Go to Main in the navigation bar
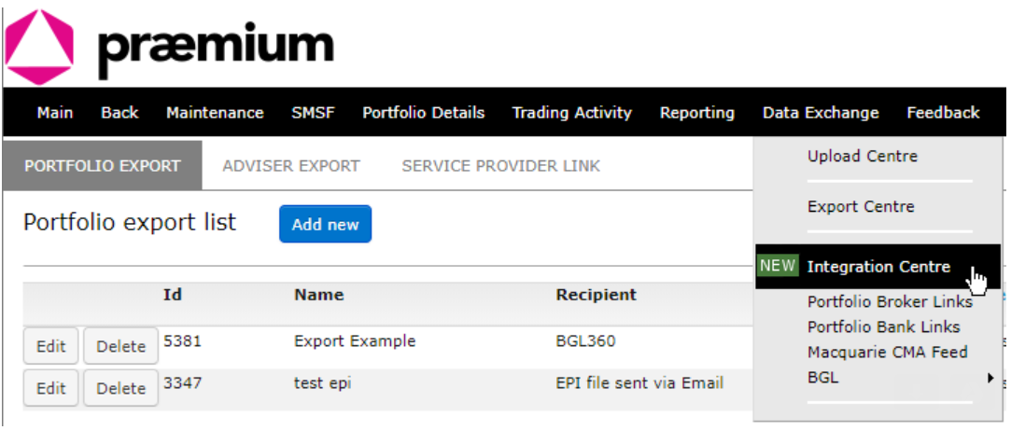 (55, 113)
